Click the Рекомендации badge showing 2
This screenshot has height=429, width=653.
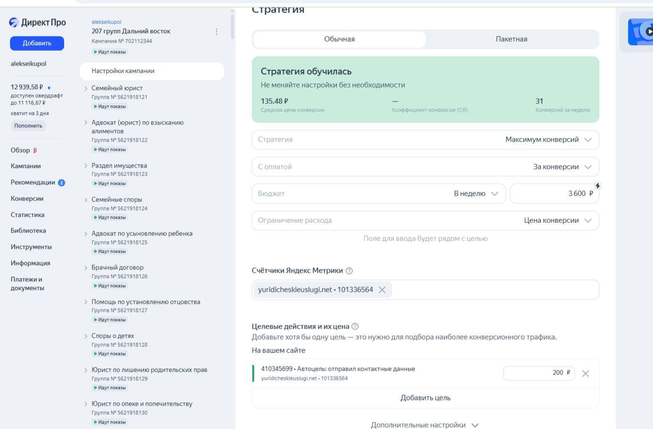coord(61,183)
